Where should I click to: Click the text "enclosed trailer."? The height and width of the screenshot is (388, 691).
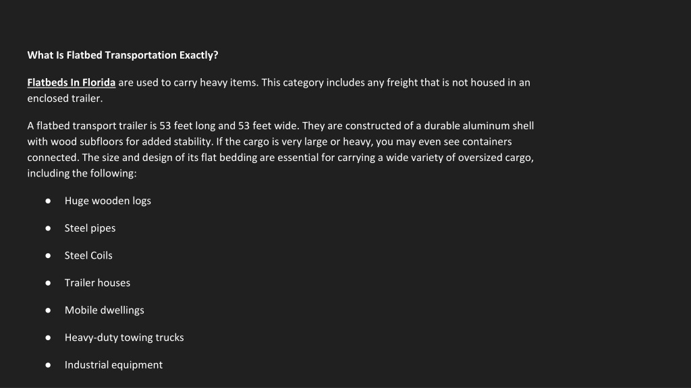click(65, 98)
